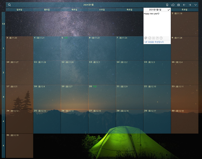Mark the note as done with circle-check
Image resolution: width=202 pixels, height=159 pixels.
(x=150, y=38)
